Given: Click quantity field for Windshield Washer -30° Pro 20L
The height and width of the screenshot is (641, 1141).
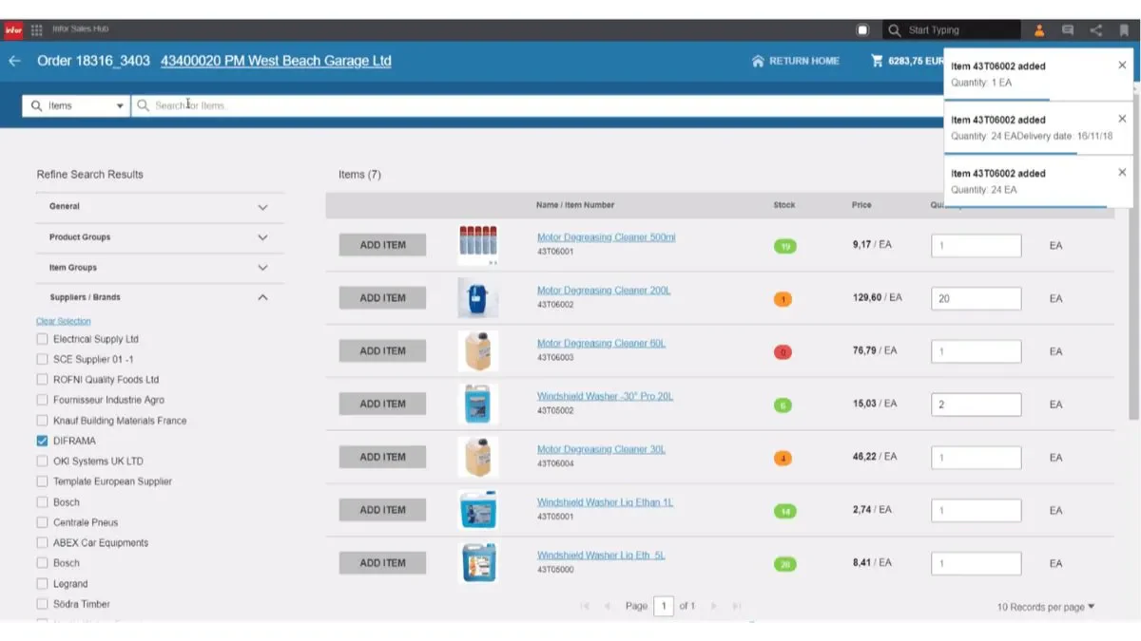Looking at the screenshot, I should (x=977, y=405).
